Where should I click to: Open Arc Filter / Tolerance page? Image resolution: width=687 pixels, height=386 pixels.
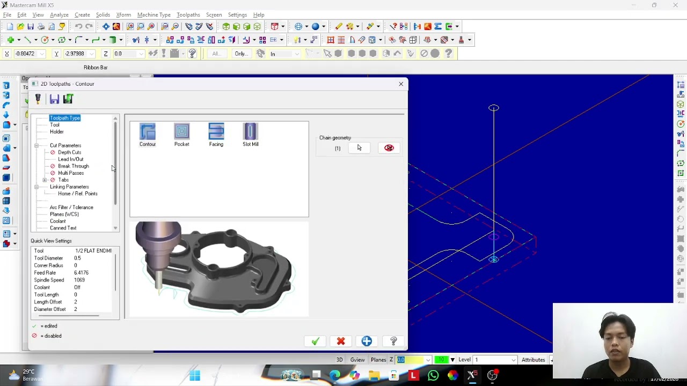click(71, 207)
